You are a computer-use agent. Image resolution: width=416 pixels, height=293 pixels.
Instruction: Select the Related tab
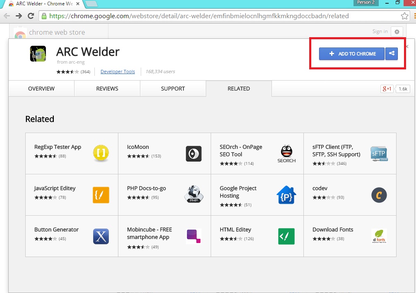click(x=239, y=89)
